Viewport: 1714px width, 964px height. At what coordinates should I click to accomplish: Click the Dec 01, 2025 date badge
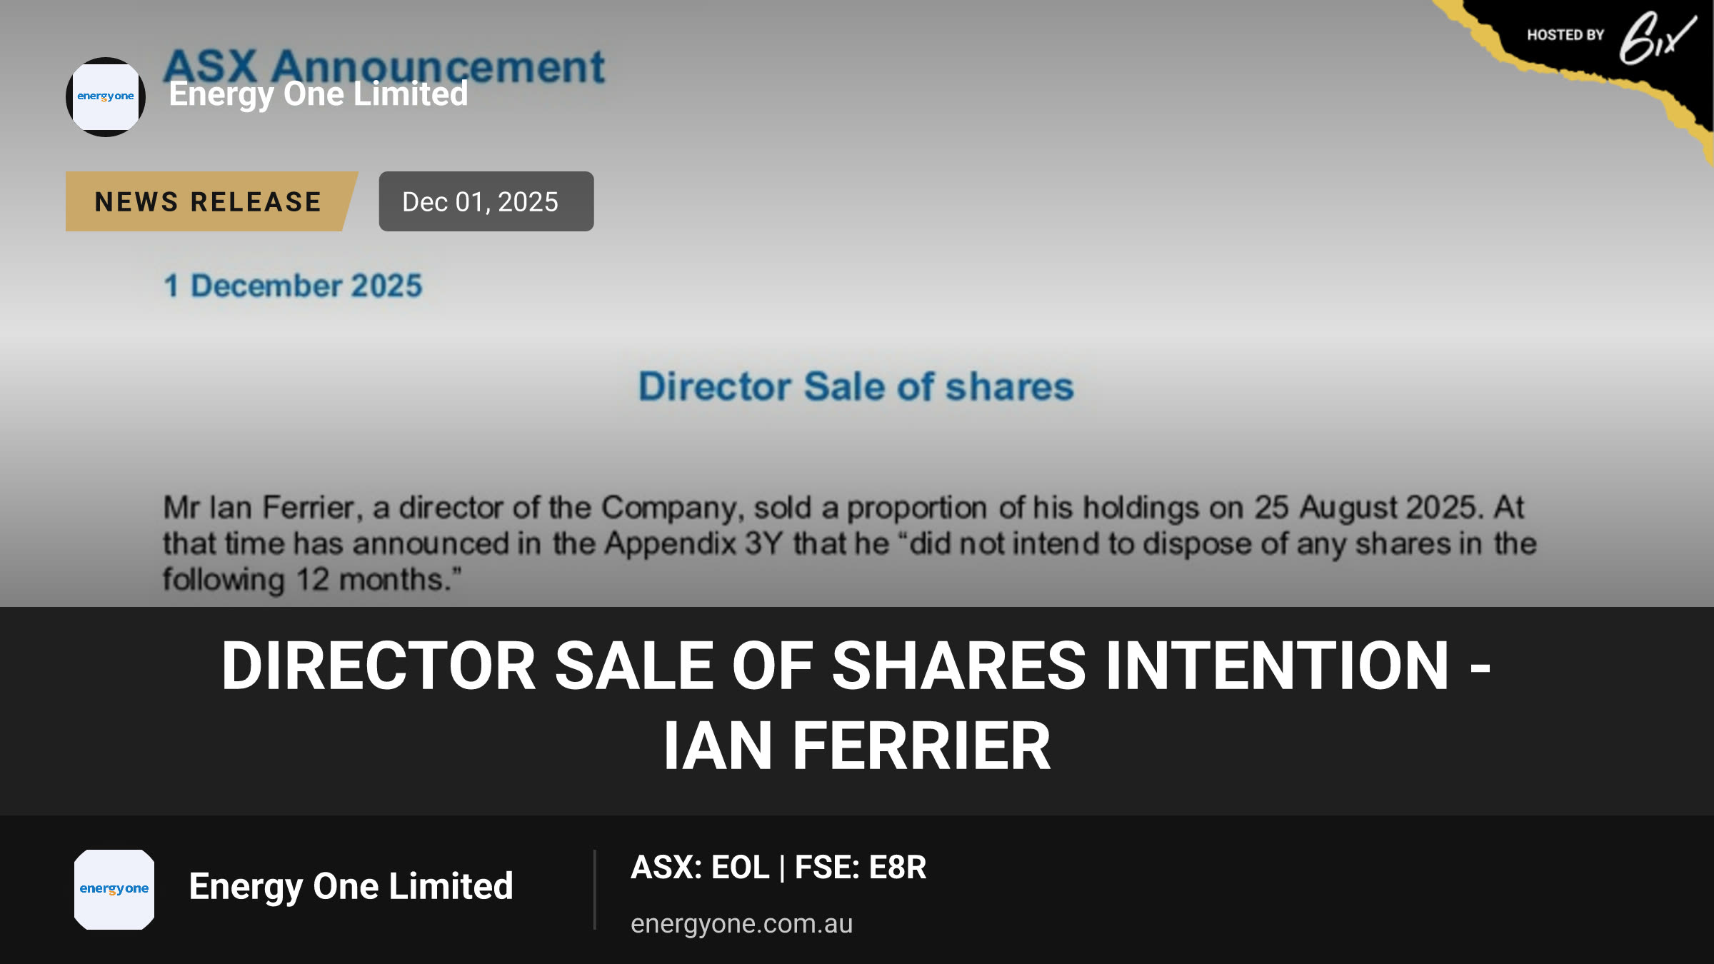click(x=486, y=201)
